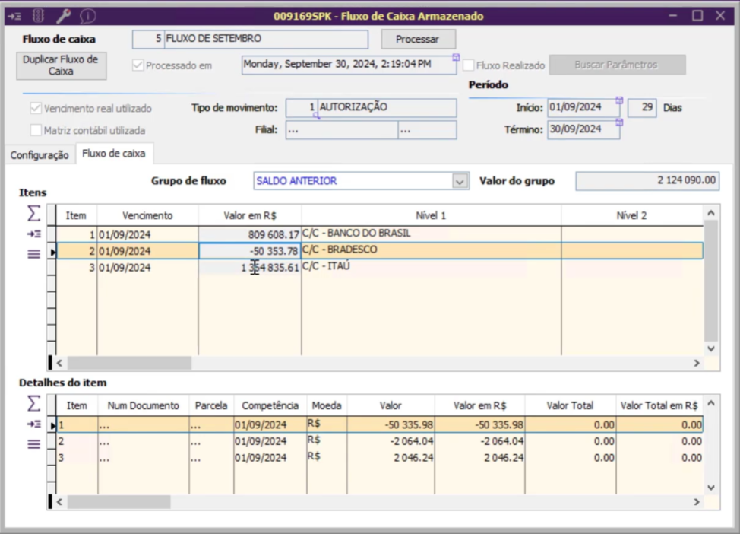The height and width of the screenshot is (534, 740).
Task: Open calendar picker on Processado em field
Action: coord(456,58)
